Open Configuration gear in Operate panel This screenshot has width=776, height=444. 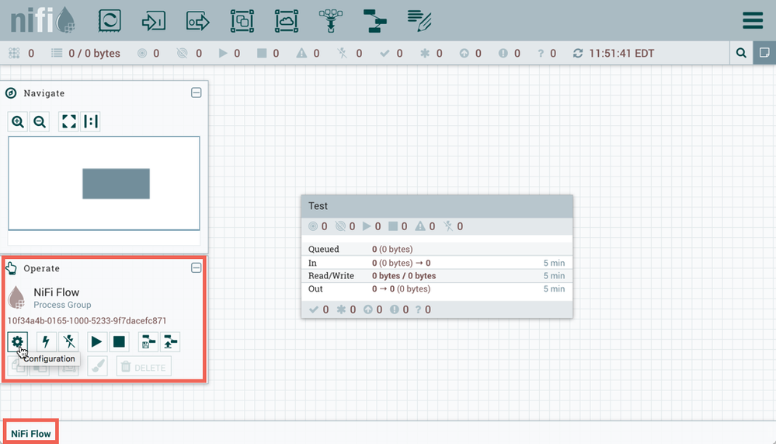tap(18, 341)
